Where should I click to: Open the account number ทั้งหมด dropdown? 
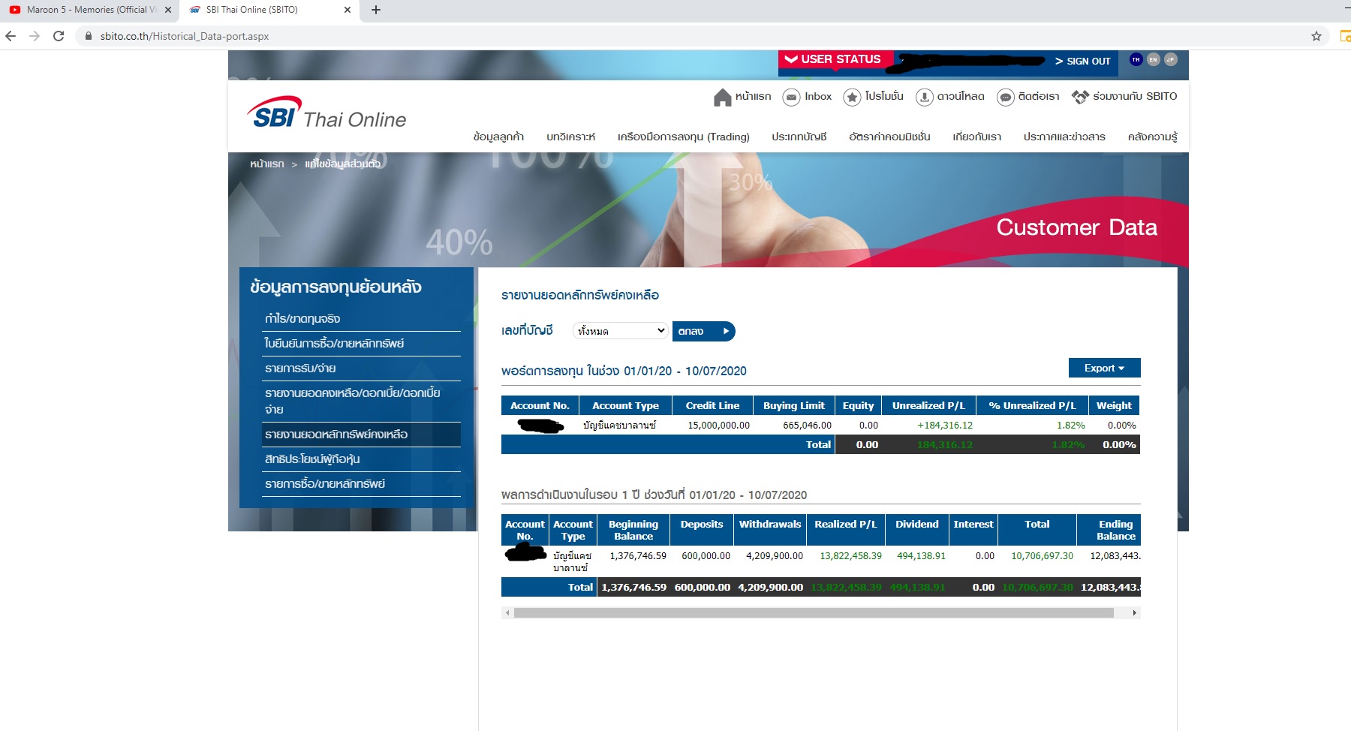620,331
